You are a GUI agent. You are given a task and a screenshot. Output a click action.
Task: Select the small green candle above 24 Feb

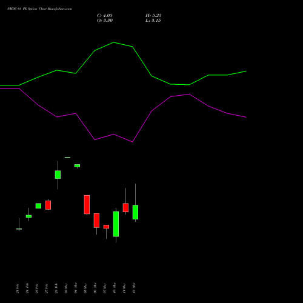(x=28, y=216)
